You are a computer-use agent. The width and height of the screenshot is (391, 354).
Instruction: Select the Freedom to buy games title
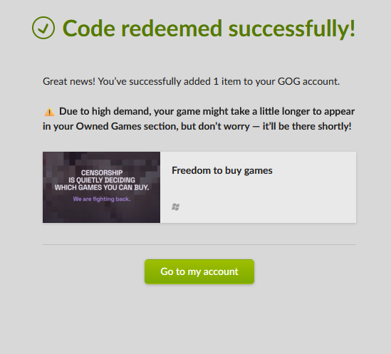point(222,171)
